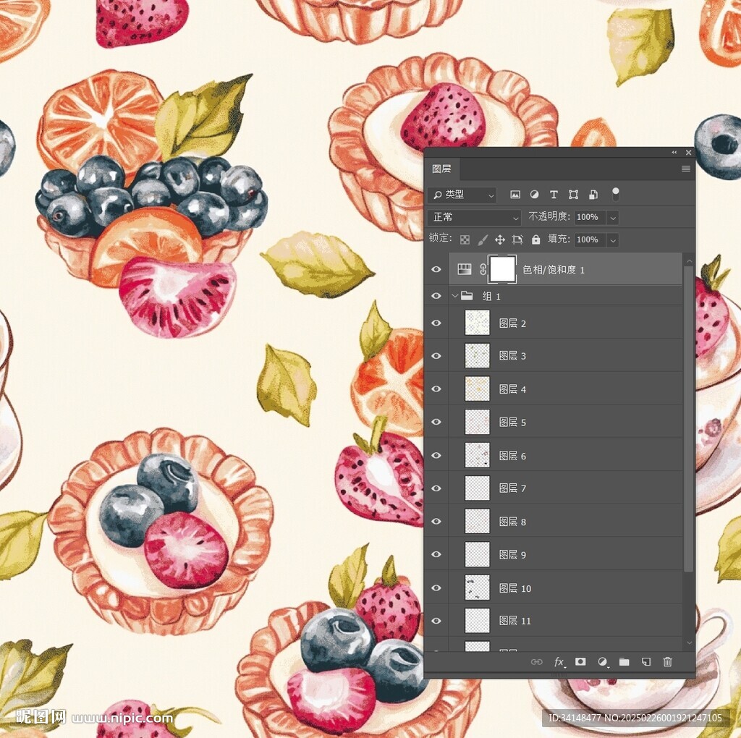Lock all padlock icon
Image resolution: width=741 pixels, height=738 pixels.
coord(535,239)
